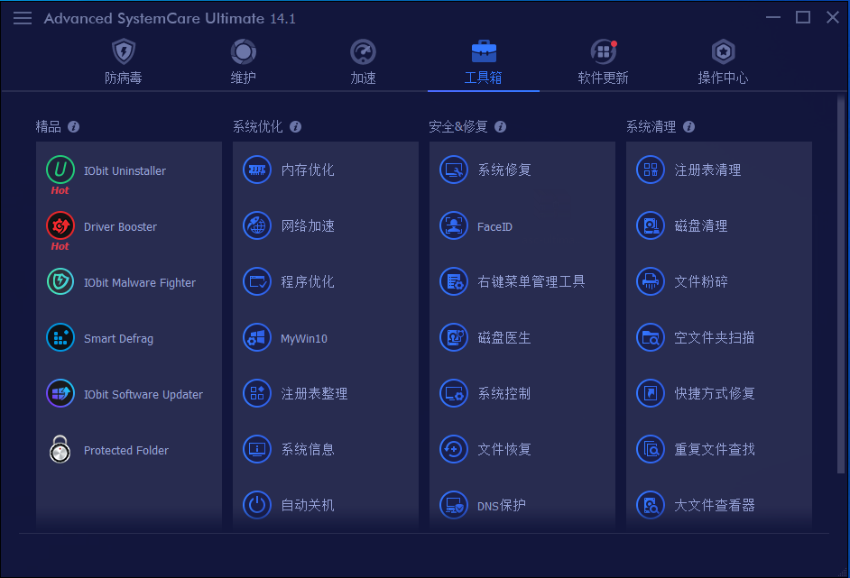Open the FaceID label
Image resolution: width=850 pixels, height=578 pixels.
pyautogui.click(x=494, y=226)
